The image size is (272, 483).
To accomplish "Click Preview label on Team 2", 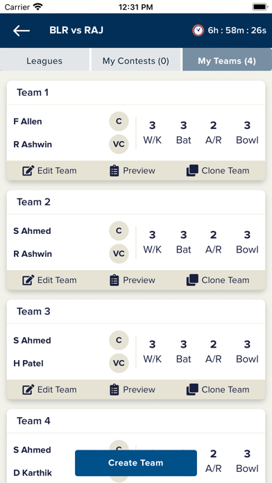I will [x=139, y=280].
